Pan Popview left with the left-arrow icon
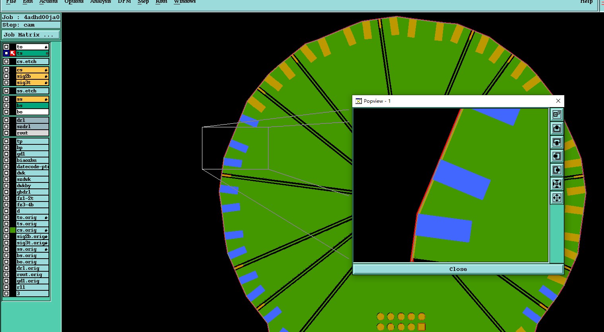 click(x=557, y=156)
